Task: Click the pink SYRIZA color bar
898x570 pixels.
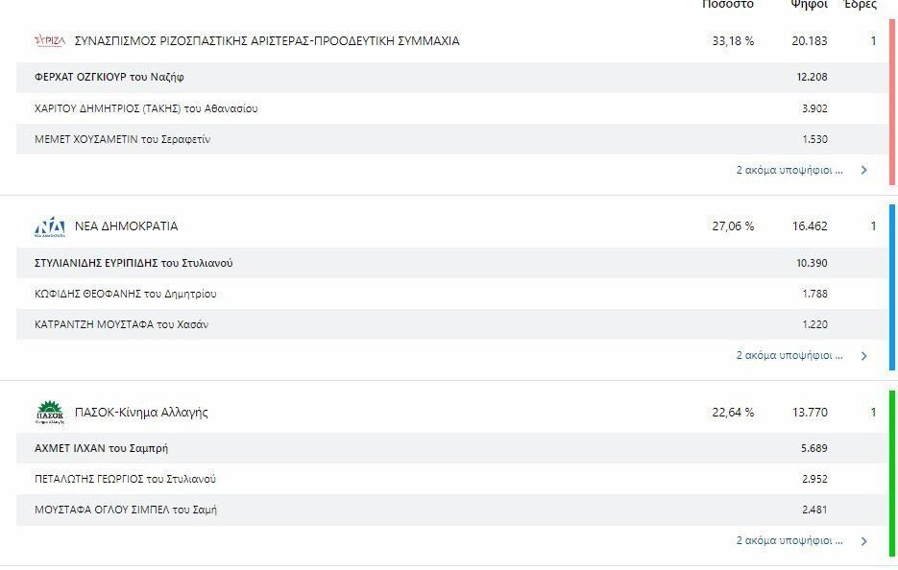Action: (x=891, y=102)
